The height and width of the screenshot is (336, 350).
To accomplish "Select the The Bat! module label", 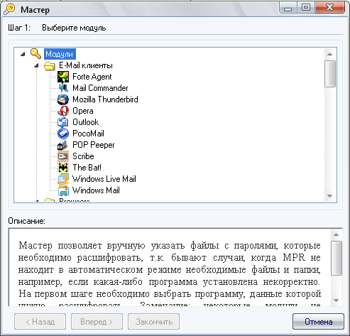I will point(87,168).
